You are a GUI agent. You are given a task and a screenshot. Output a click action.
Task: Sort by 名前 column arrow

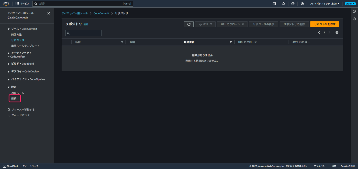122,42
